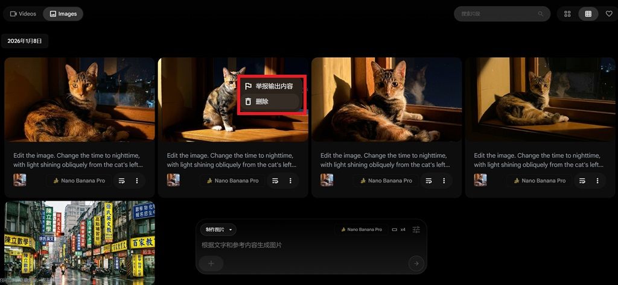
Task: Change the aspect ratio and x4 output count
Action: [x=398, y=230]
